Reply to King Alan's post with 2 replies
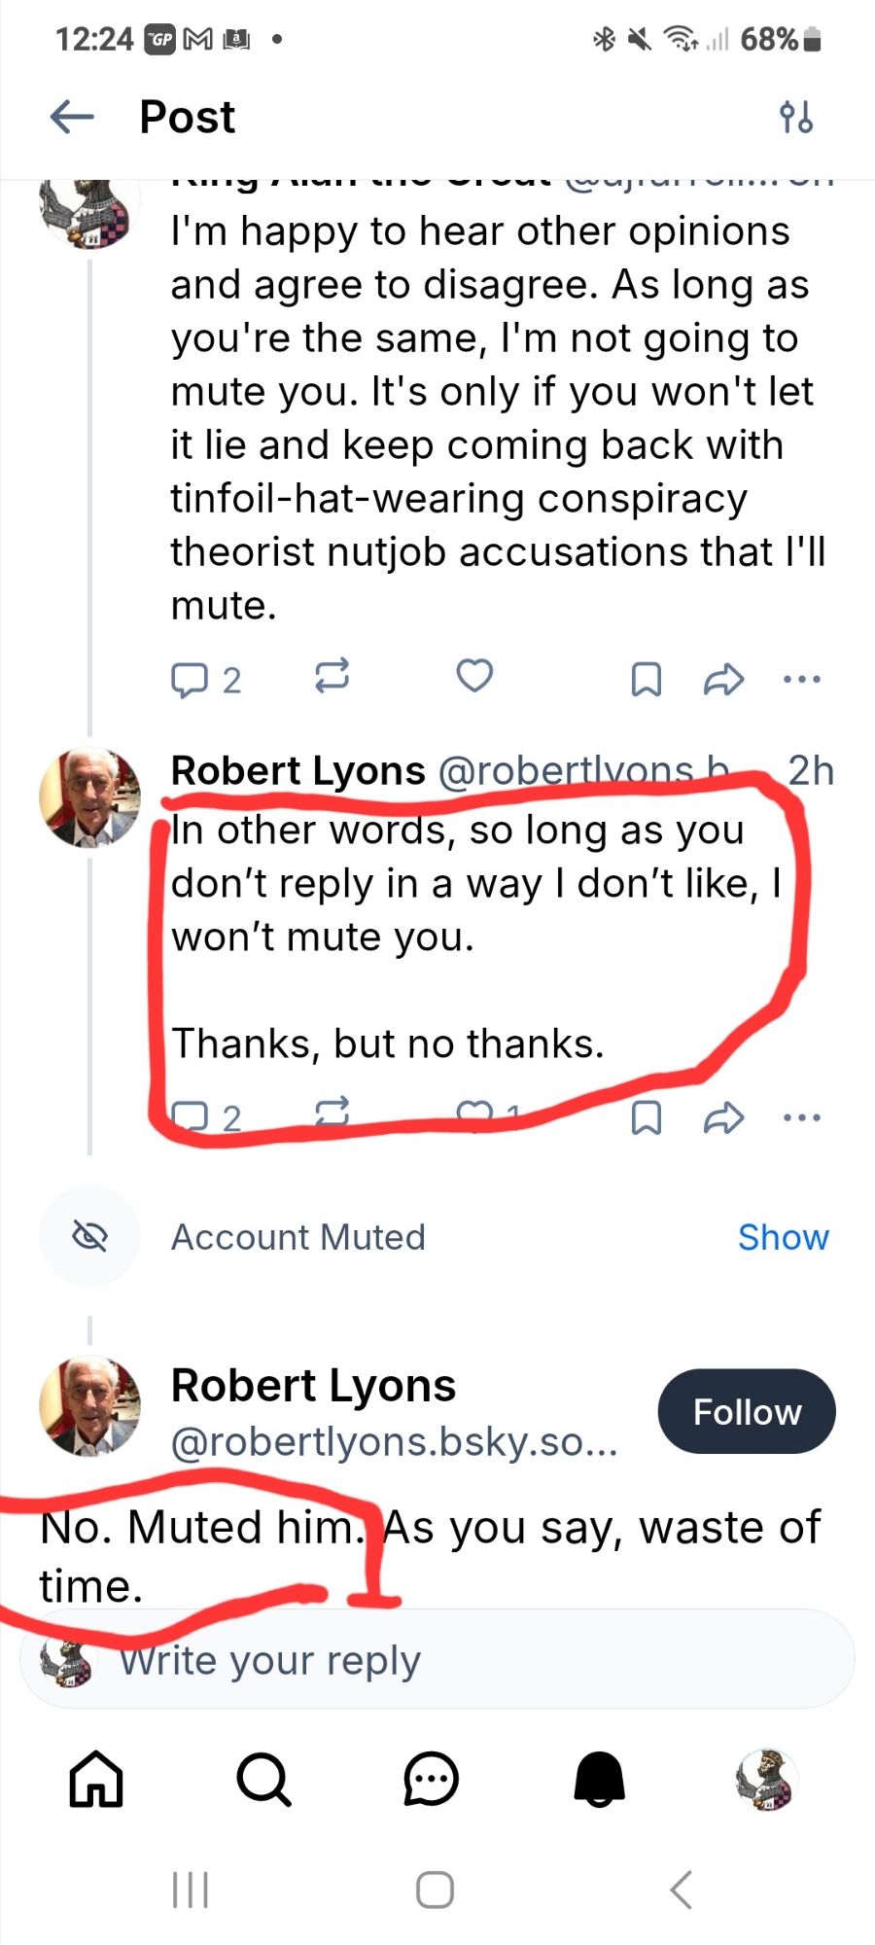Image resolution: width=875 pixels, height=1945 pixels. [191, 680]
